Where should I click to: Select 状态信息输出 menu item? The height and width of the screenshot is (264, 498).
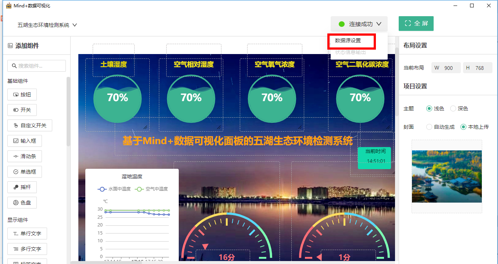tap(351, 52)
